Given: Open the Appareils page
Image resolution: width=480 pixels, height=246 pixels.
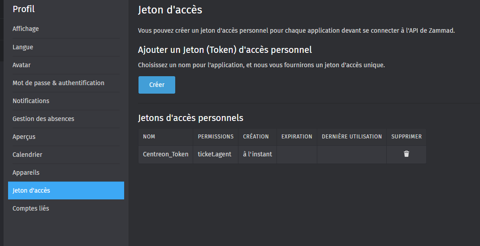Looking at the screenshot, I should click(26, 173).
